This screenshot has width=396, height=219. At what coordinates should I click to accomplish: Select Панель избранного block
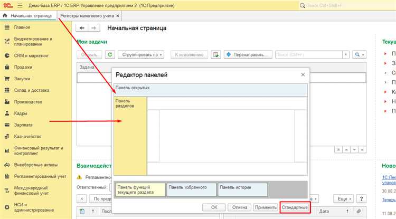[192, 190]
